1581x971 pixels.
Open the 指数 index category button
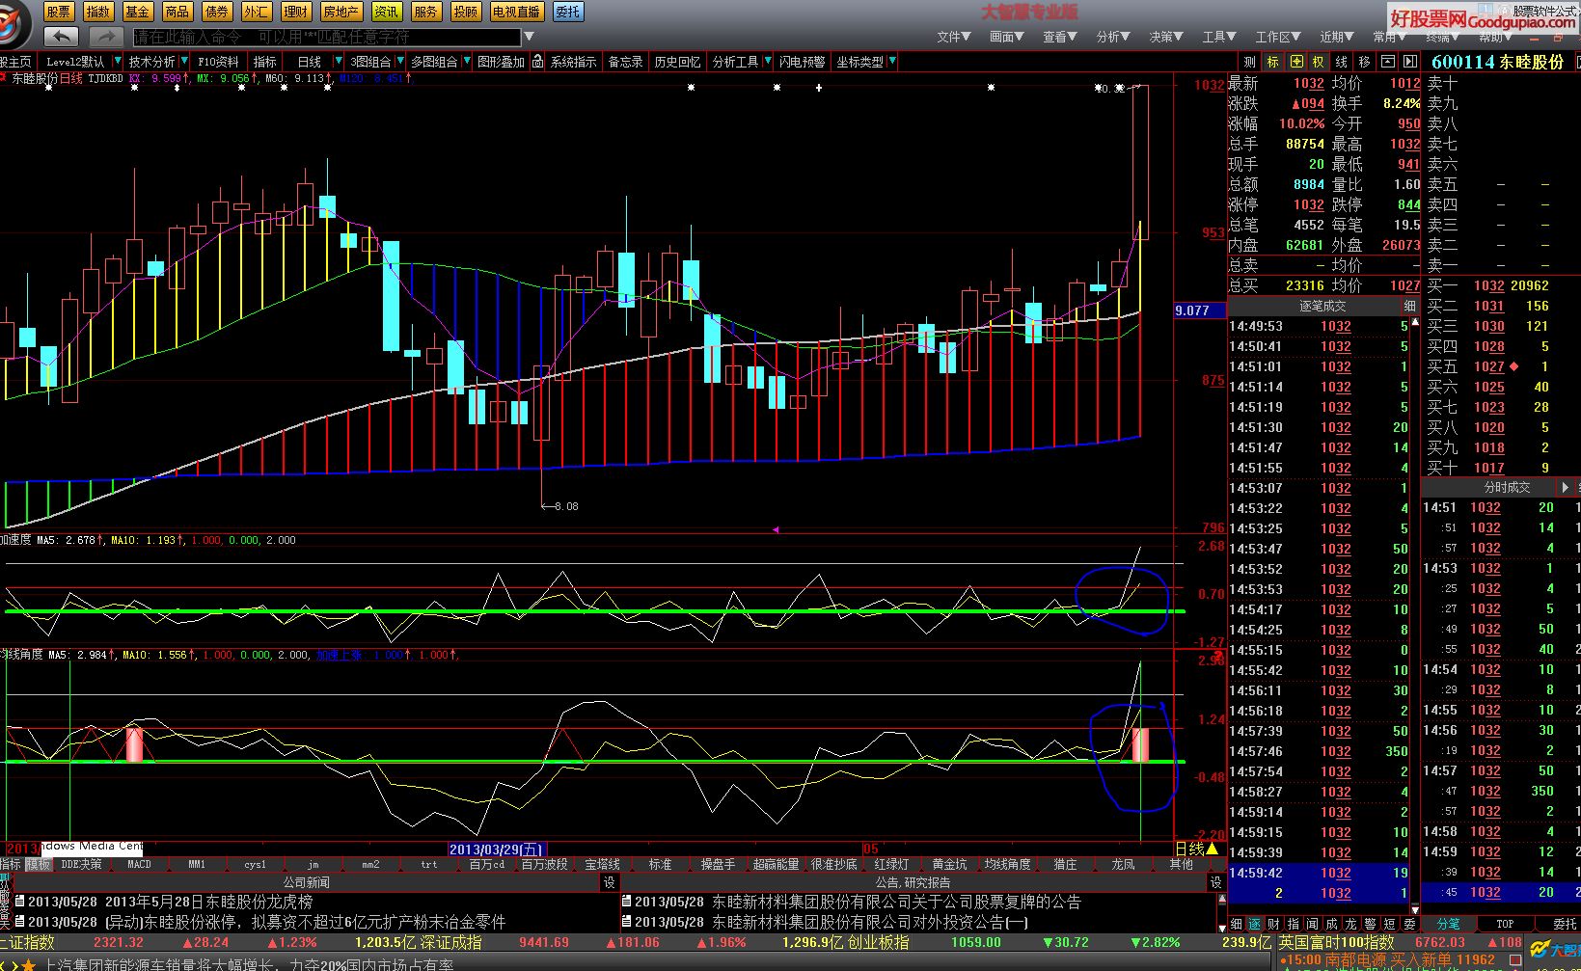98,12
